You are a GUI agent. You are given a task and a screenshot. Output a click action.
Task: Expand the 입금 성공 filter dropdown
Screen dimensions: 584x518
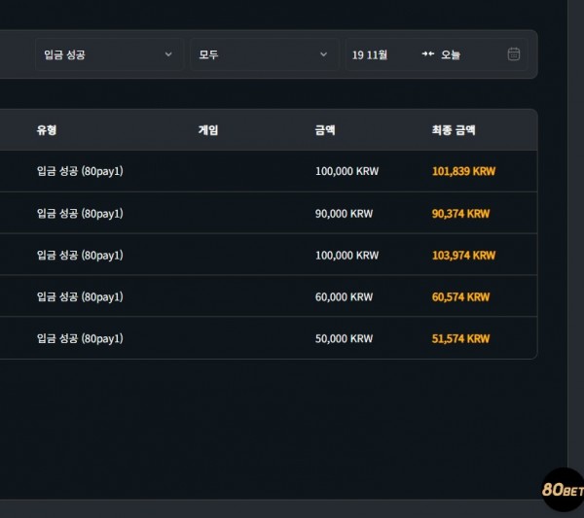point(109,54)
